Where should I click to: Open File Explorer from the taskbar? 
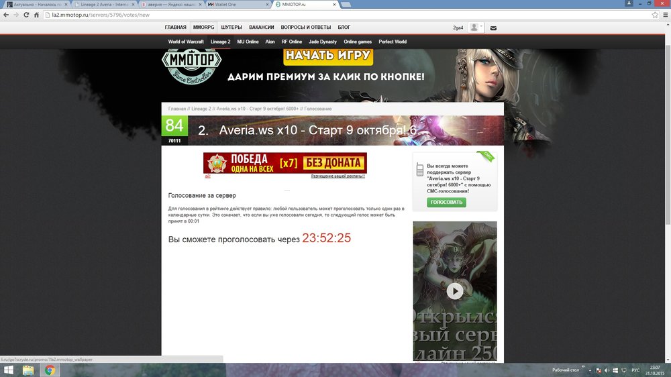pyautogui.click(x=28, y=370)
